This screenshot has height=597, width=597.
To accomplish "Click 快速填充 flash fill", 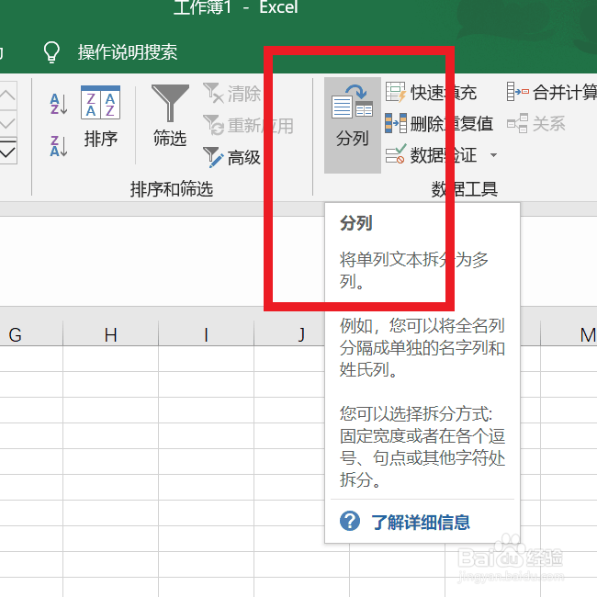I will pyautogui.click(x=431, y=93).
